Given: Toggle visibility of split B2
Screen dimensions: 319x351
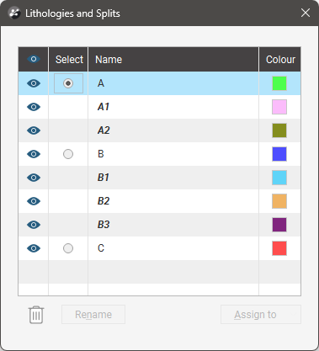Looking at the screenshot, I should [x=34, y=201].
